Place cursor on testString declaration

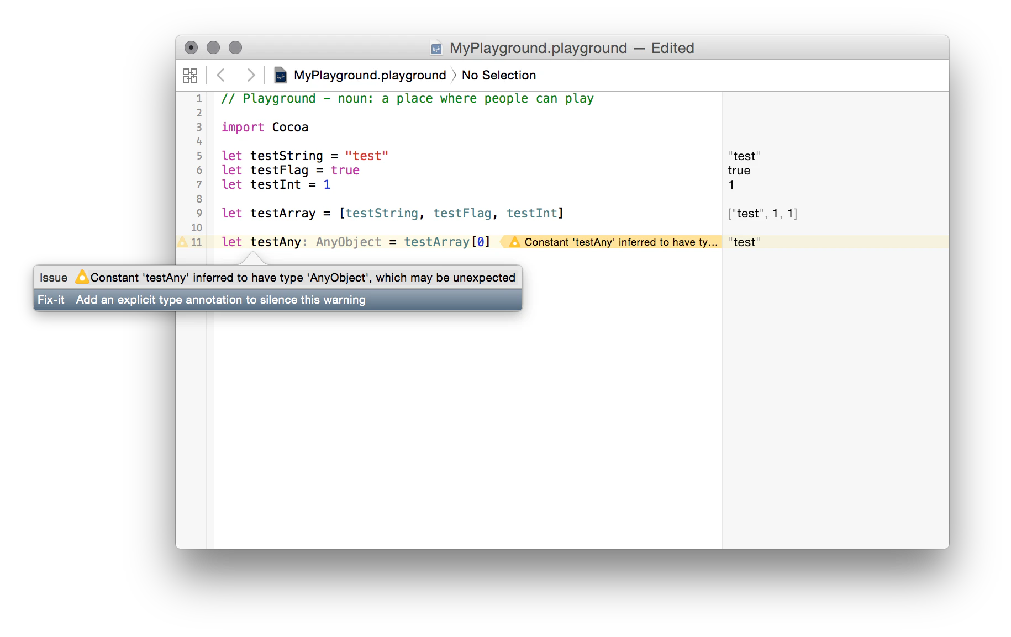click(286, 156)
